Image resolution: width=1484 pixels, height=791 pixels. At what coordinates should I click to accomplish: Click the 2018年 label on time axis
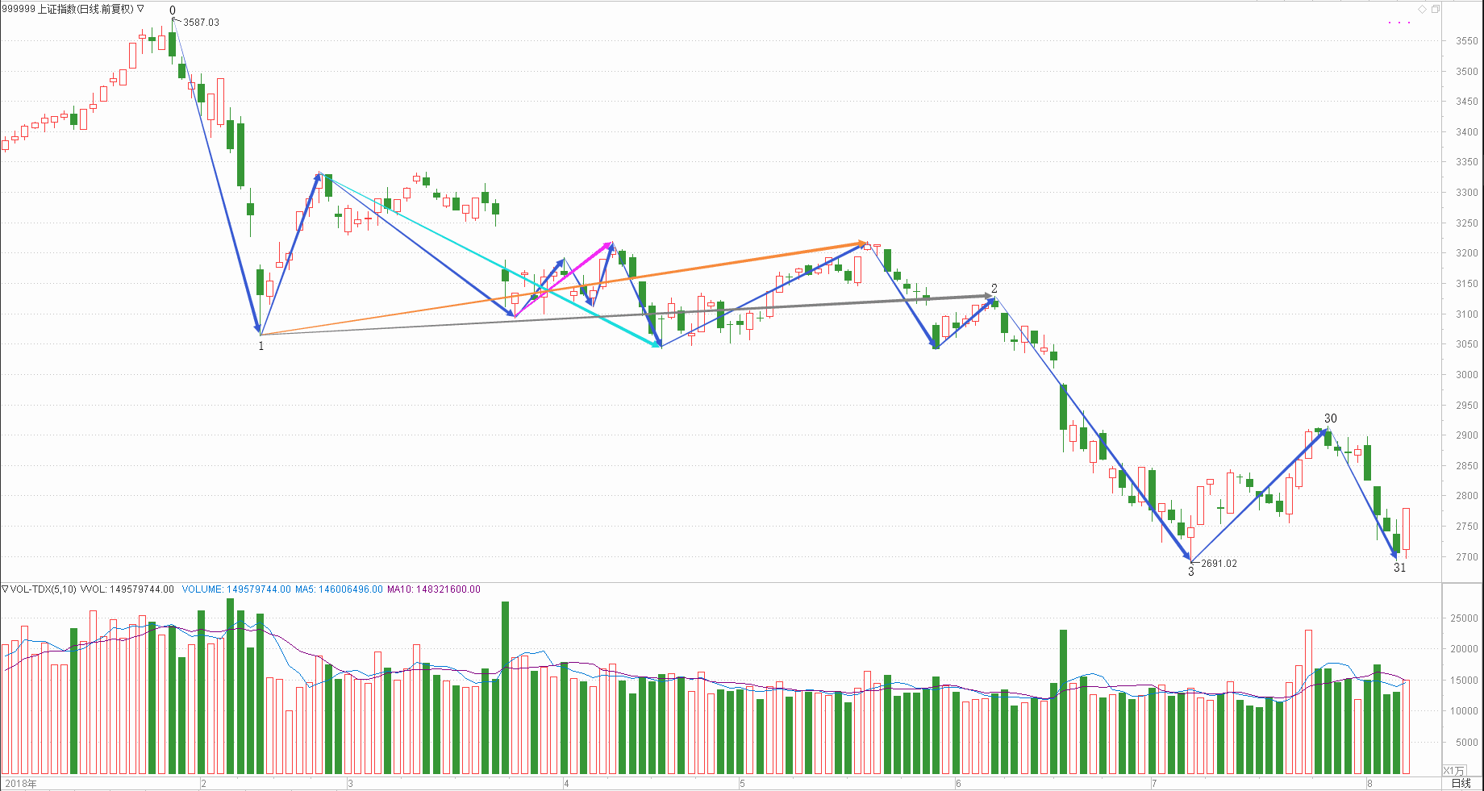20,783
